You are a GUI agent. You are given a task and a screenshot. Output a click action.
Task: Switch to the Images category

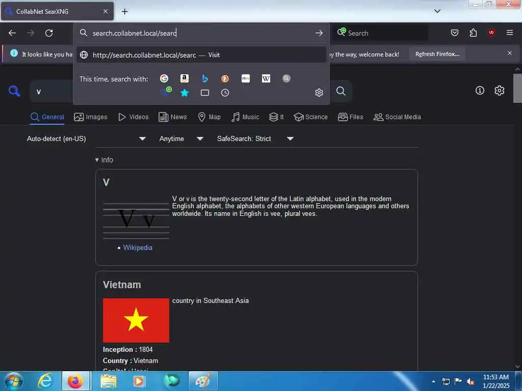click(x=91, y=117)
